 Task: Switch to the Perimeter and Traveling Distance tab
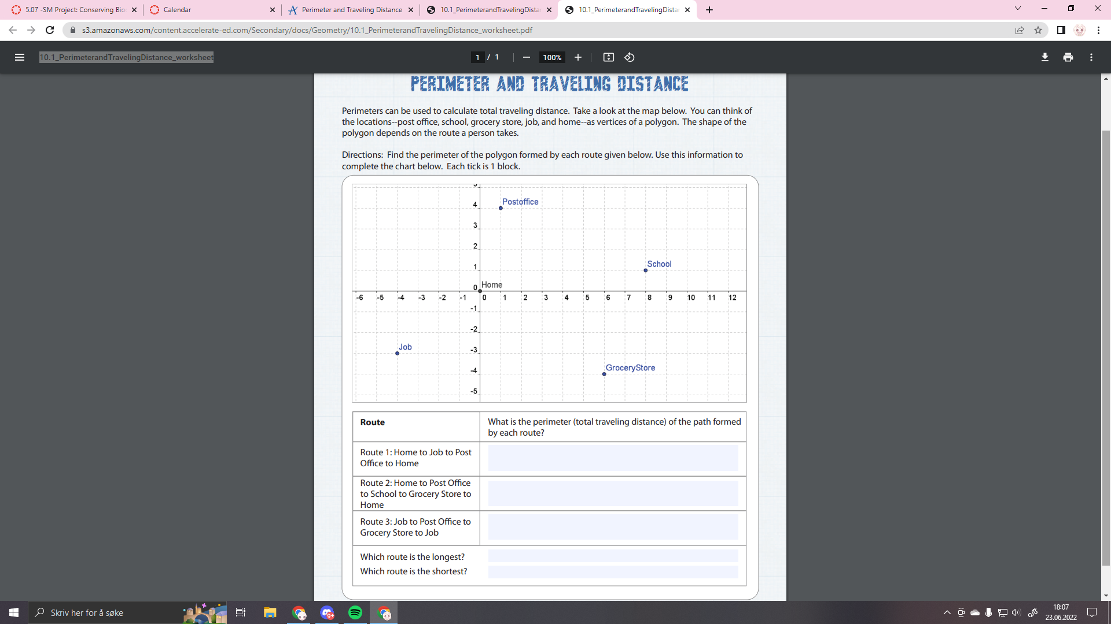click(x=347, y=10)
